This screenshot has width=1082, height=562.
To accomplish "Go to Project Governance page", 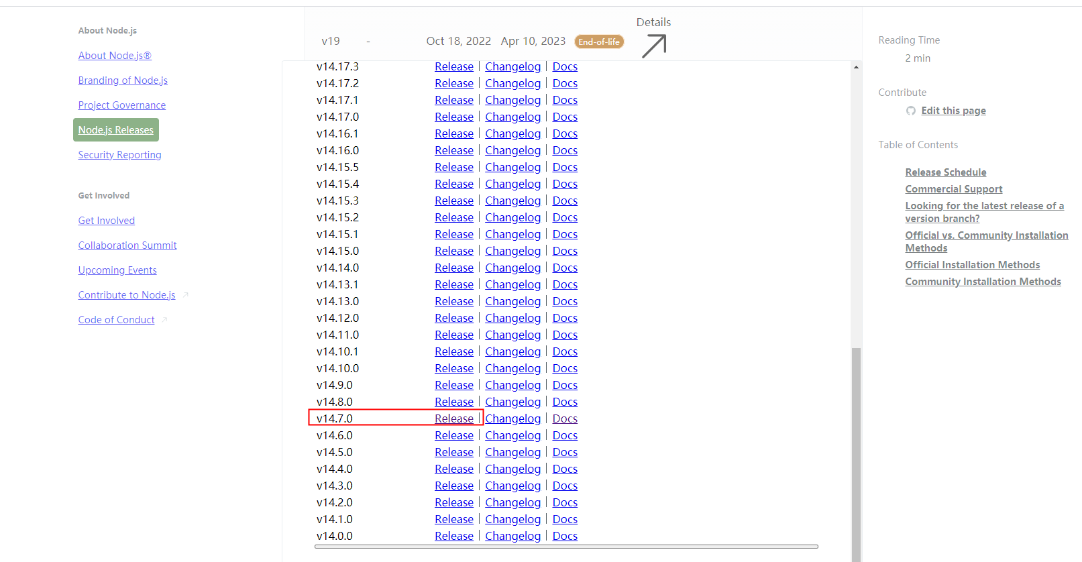I will point(121,105).
